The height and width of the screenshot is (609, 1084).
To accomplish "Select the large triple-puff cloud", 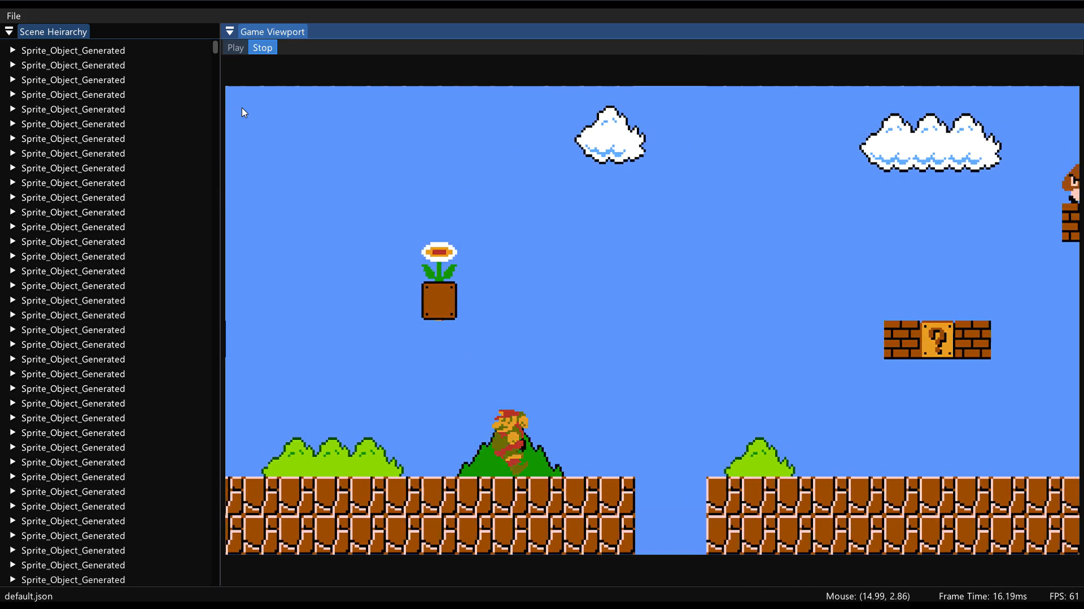I will coord(930,144).
